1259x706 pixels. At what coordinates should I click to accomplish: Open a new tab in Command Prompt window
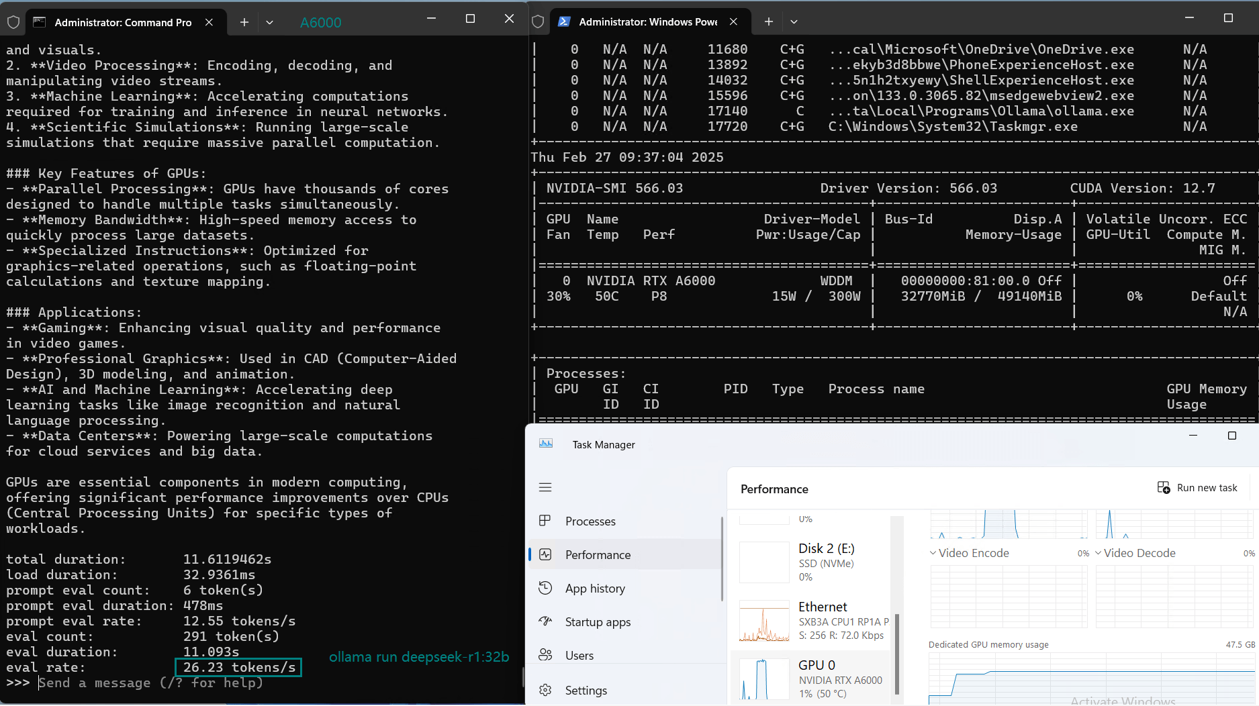(x=244, y=22)
